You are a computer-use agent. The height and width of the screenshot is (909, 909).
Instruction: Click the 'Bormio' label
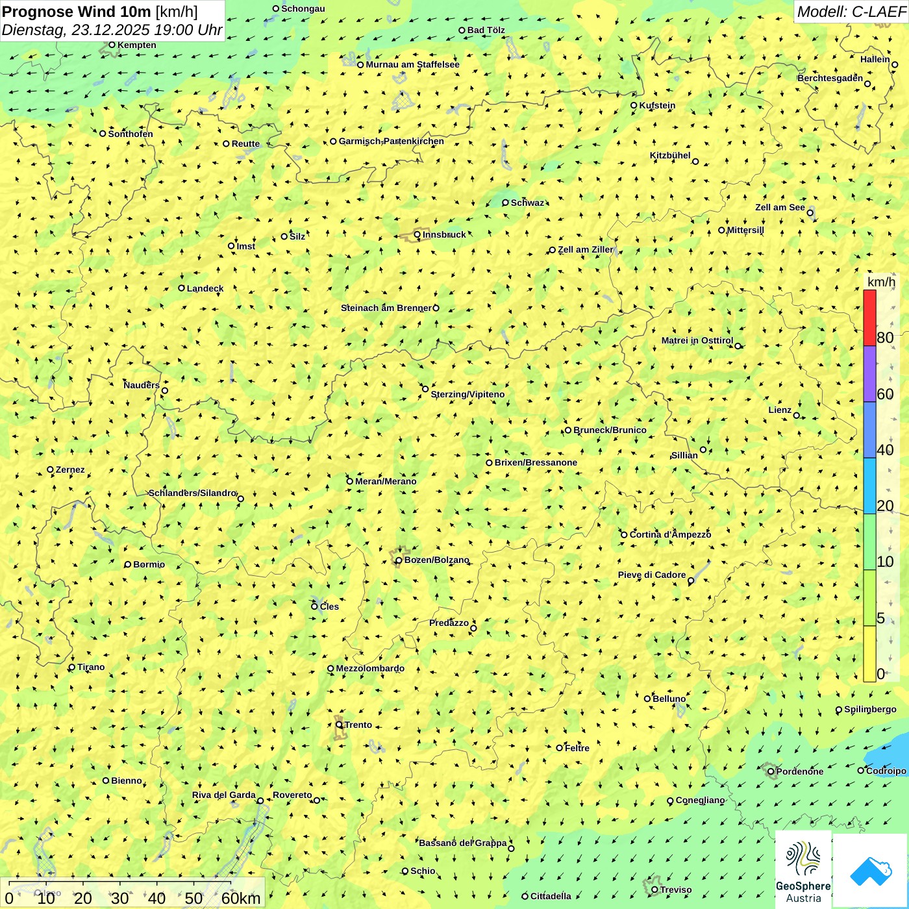click(149, 564)
